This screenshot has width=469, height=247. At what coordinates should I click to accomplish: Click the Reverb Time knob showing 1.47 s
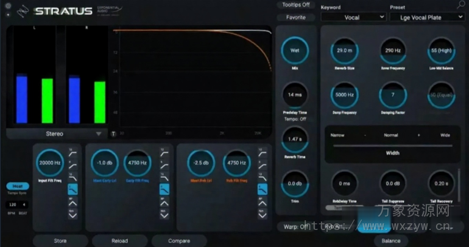295,139
